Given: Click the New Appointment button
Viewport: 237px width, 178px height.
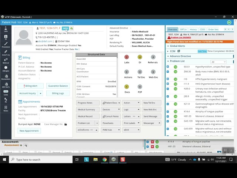Looking at the screenshot, I should click(x=29, y=131).
